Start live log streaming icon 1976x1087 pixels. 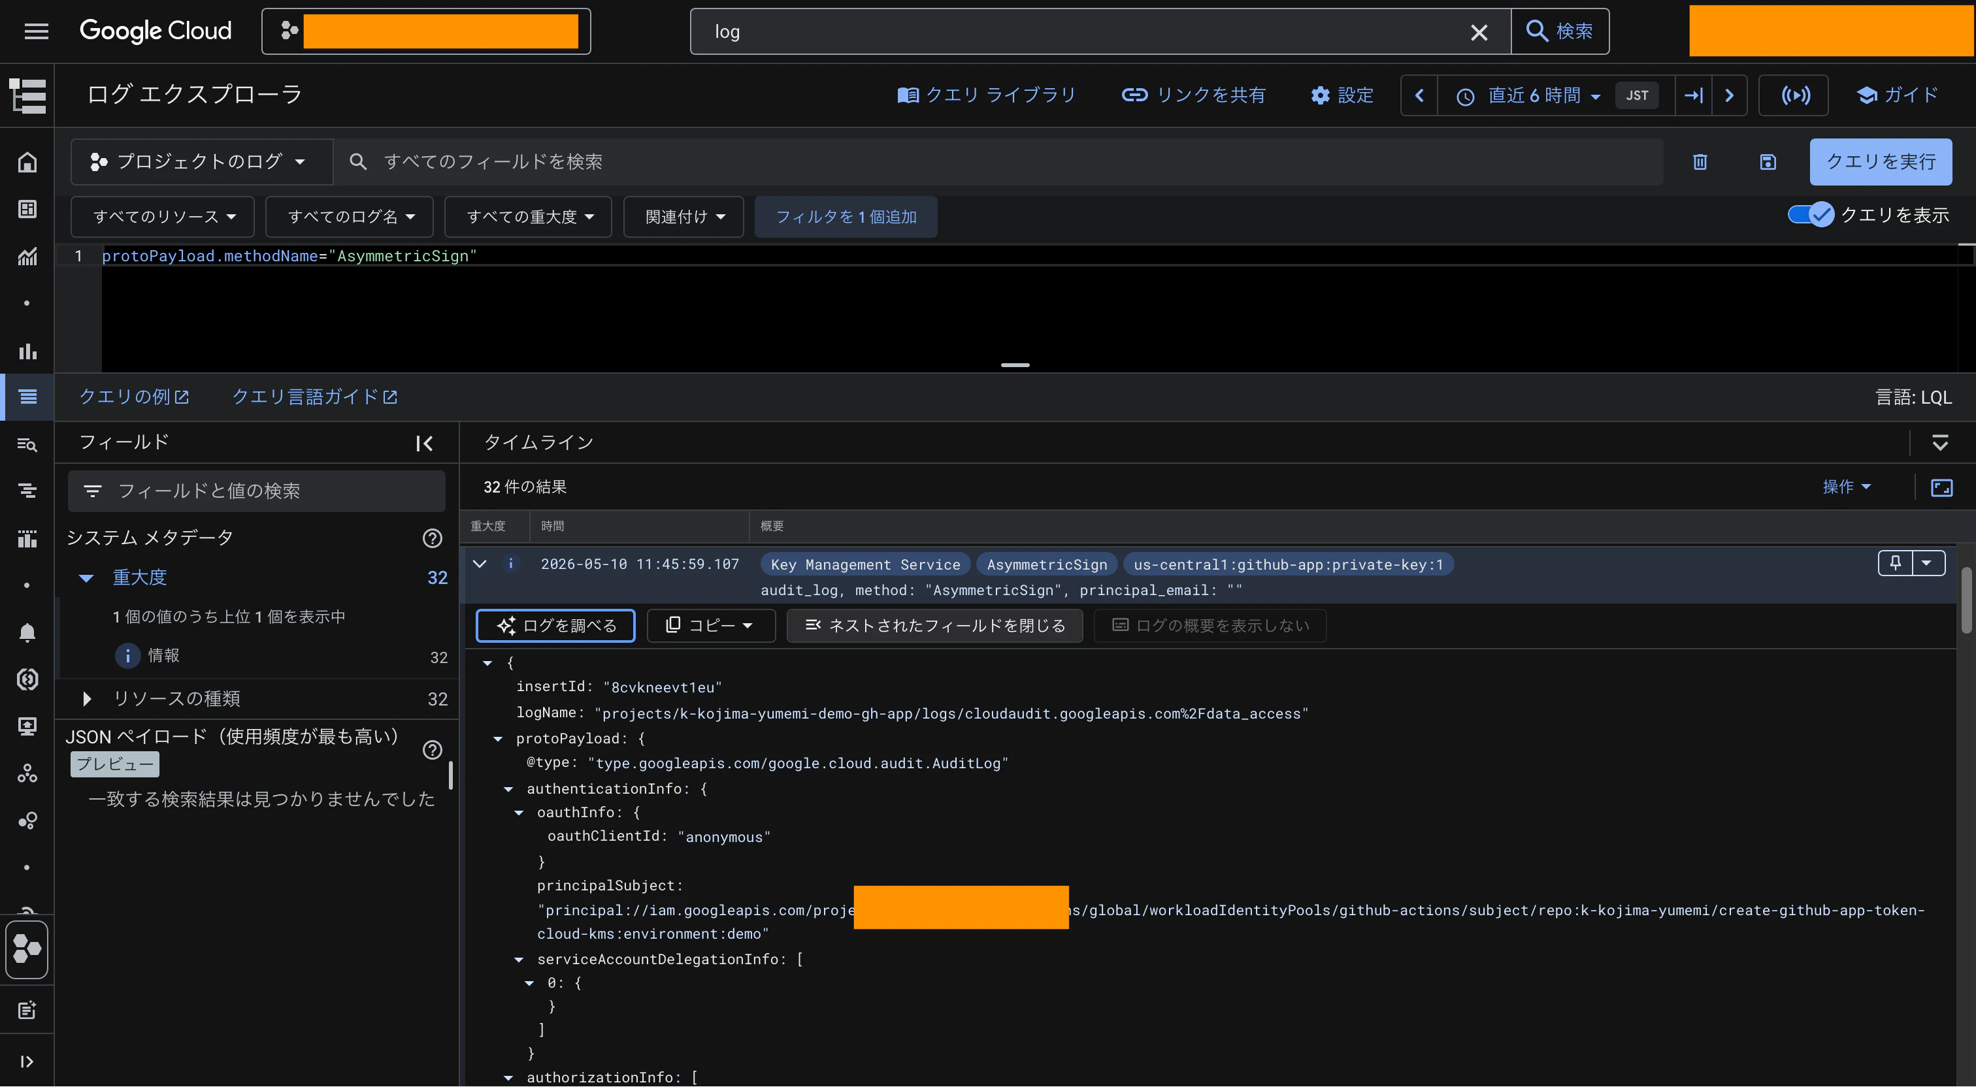(x=1795, y=95)
